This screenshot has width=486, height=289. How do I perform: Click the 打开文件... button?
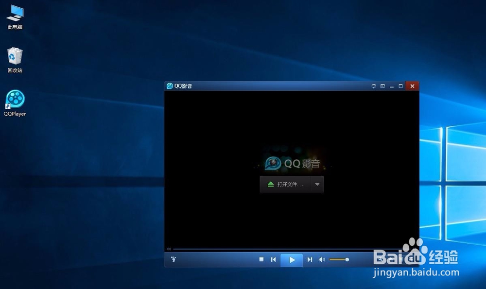285,184
